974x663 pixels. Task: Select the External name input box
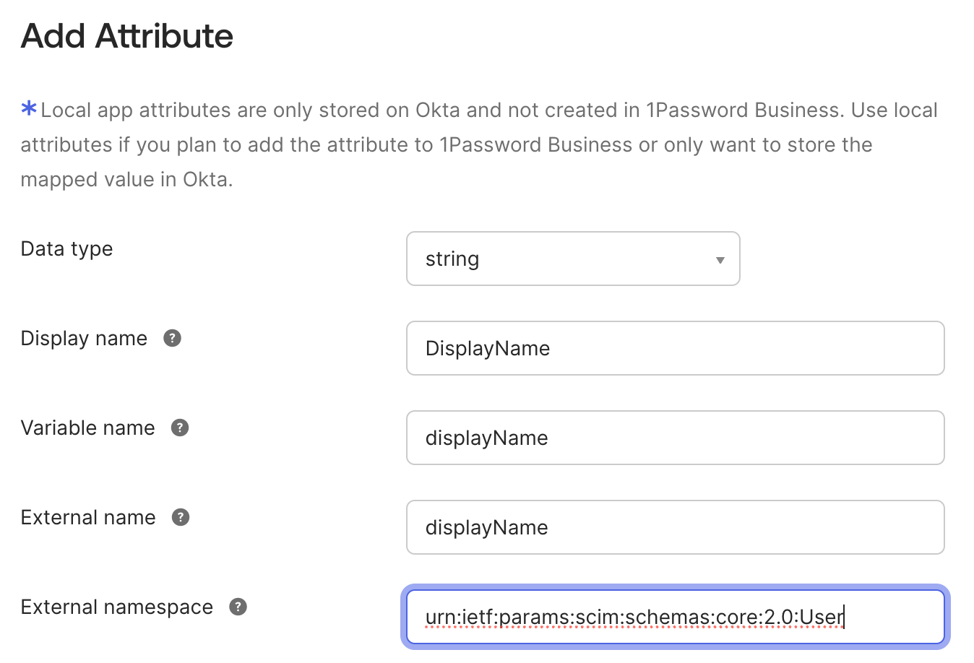(675, 527)
